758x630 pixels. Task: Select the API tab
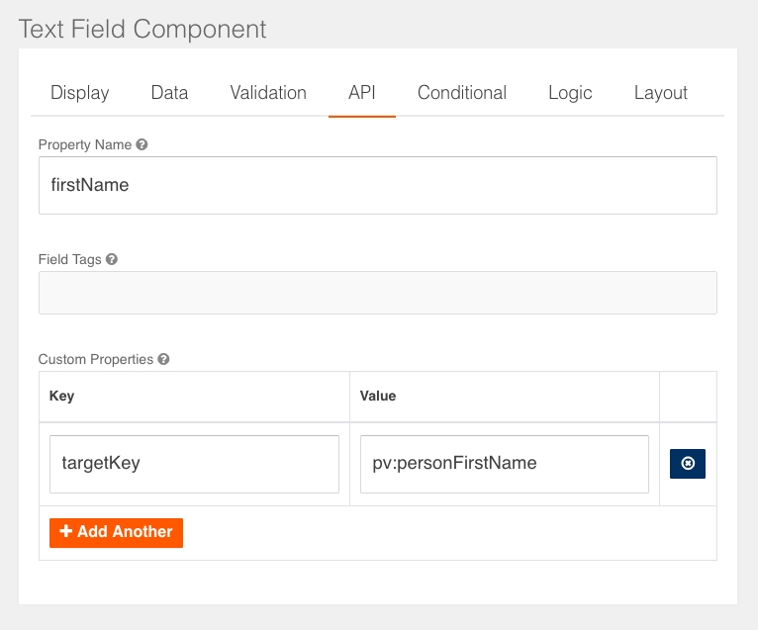point(362,93)
